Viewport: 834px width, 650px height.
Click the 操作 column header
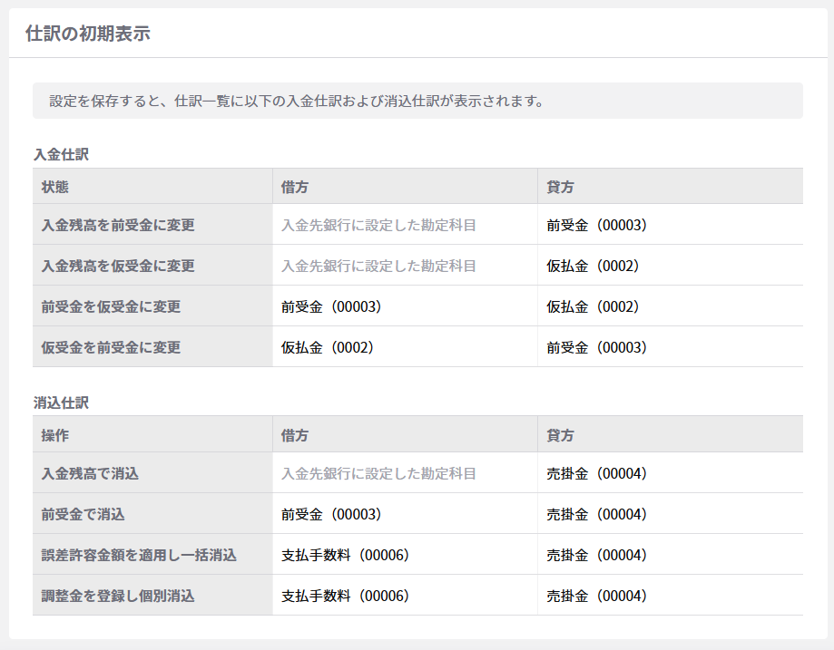coord(55,435)
